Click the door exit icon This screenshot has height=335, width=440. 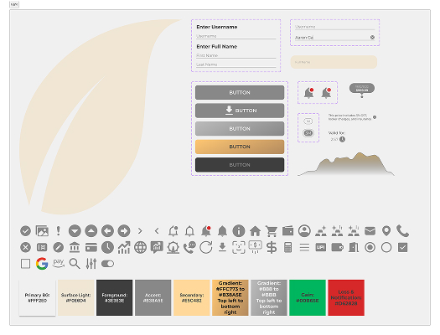pyautogui.click(x=354, y=248)
